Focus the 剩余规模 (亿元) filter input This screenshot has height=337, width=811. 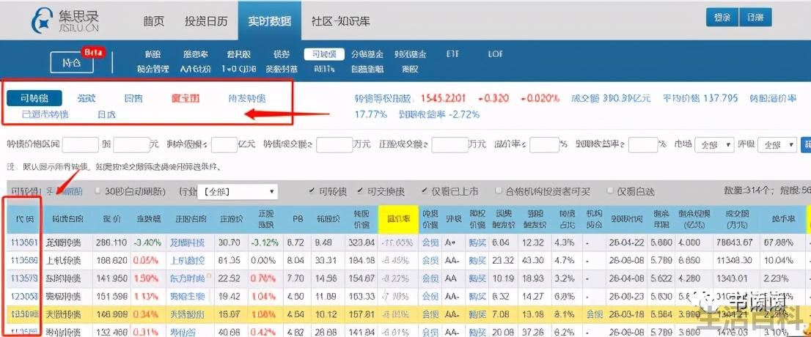(x=224, y=145)
